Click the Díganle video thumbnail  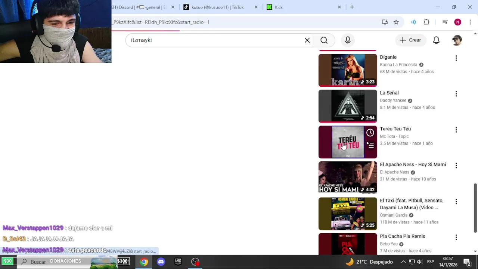point(348,70)
